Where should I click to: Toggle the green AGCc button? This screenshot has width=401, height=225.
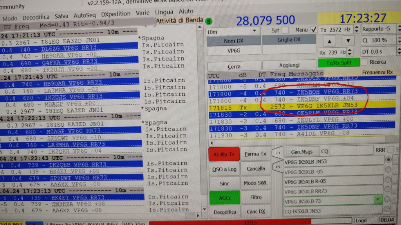point(225,197)
